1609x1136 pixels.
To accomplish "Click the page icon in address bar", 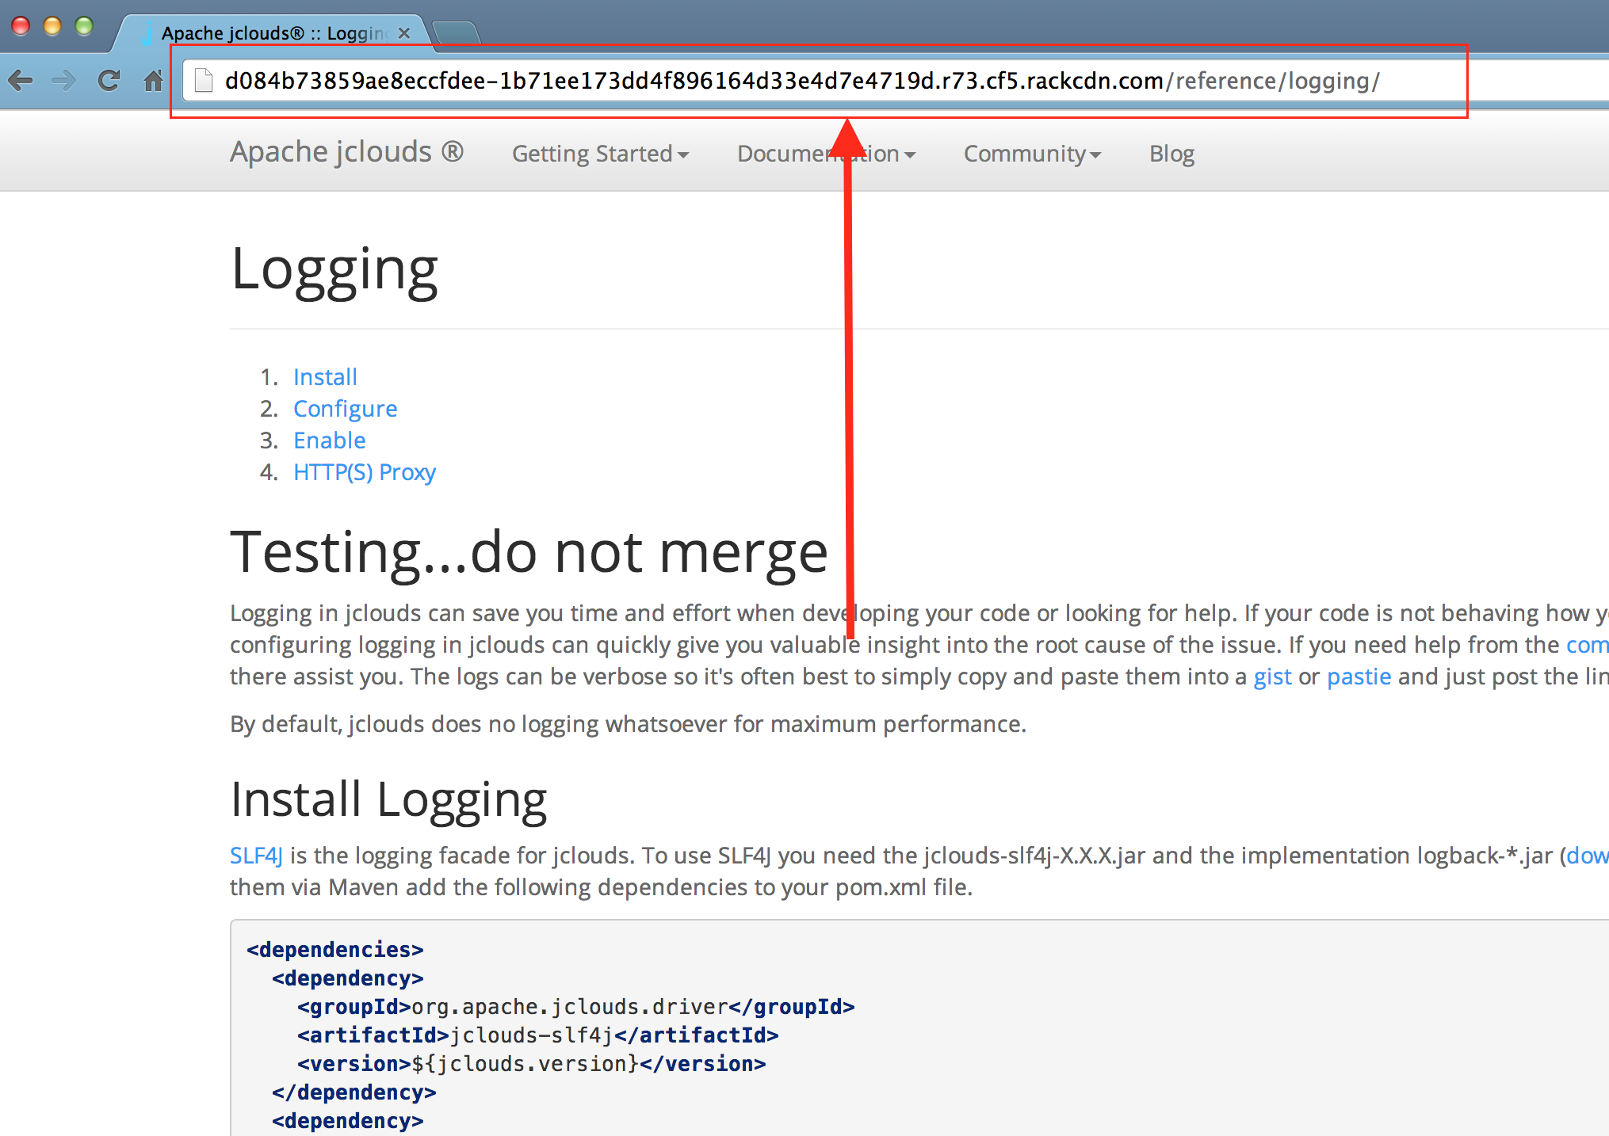I will [204, 81].
